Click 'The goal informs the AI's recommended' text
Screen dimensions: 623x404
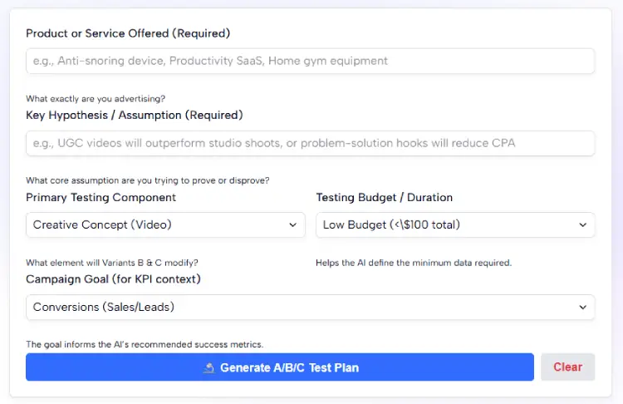coord(145,344)
